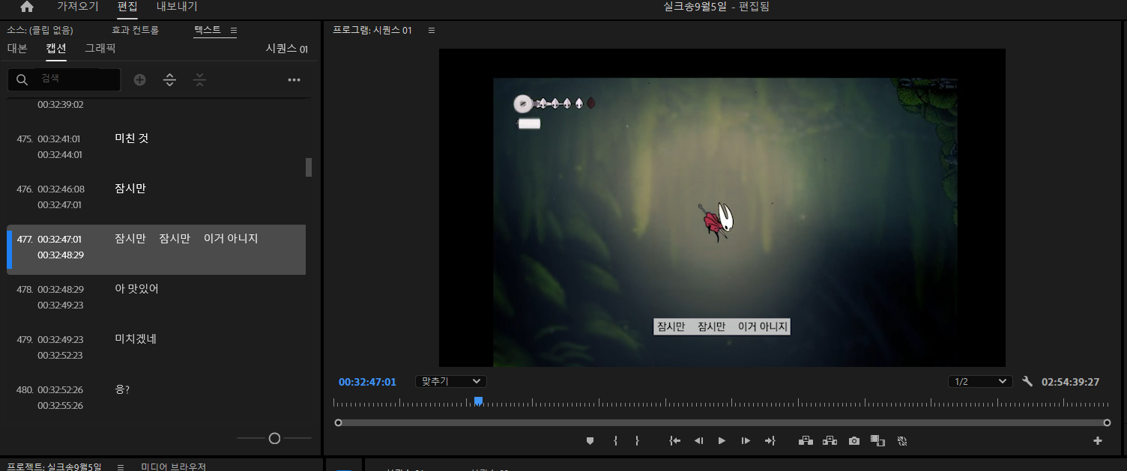This screenshot has width=1127, height=471.
Task: Toggle the comparison view
Action: click(x=877, y=441)
